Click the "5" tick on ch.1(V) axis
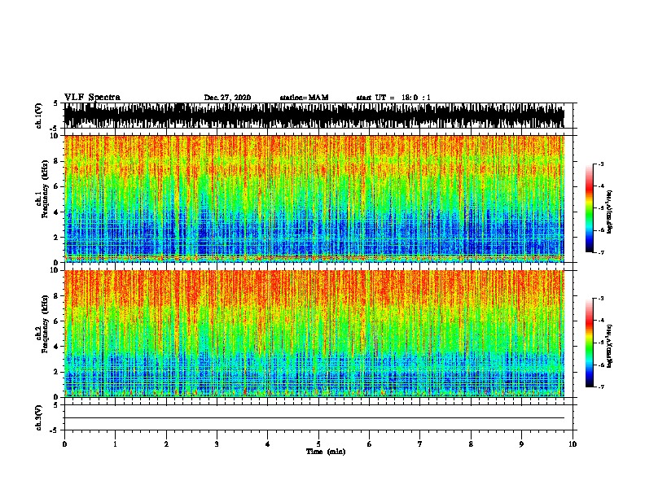The height and width of the screenshot is (498, 645). click(55, 103)
